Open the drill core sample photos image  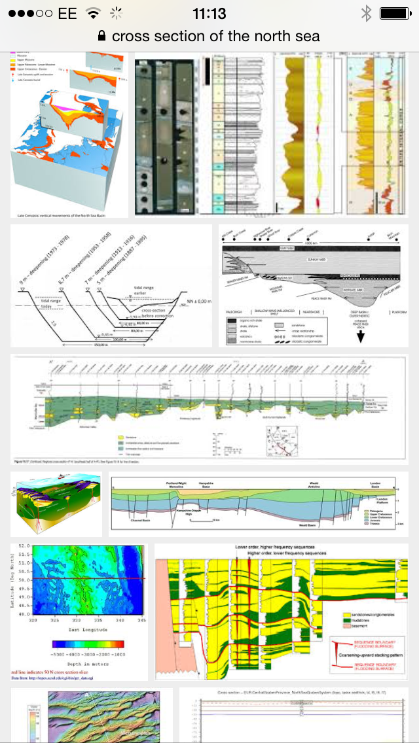point(164,136)
